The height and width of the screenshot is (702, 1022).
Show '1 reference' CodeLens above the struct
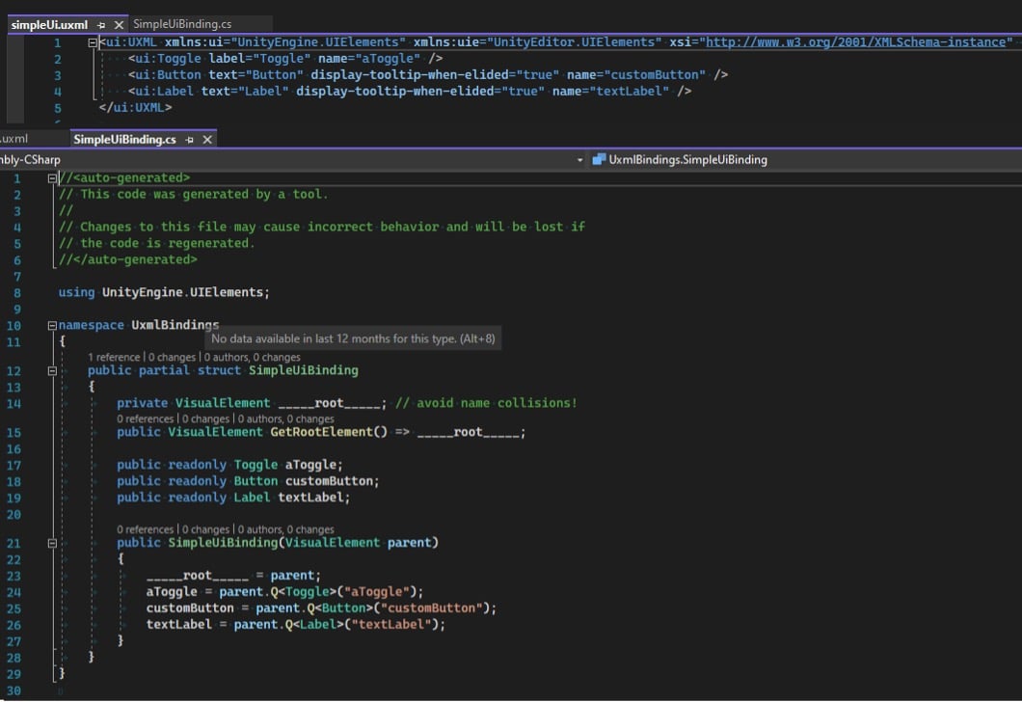pos(114,357)
